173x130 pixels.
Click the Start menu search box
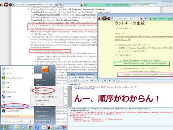click(17, 121)
